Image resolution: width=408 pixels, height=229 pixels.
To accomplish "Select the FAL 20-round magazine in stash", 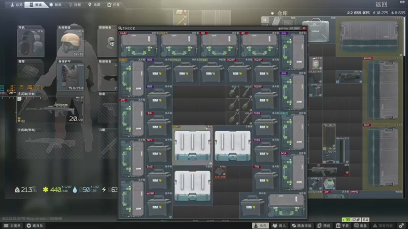I will coord(328,137).
